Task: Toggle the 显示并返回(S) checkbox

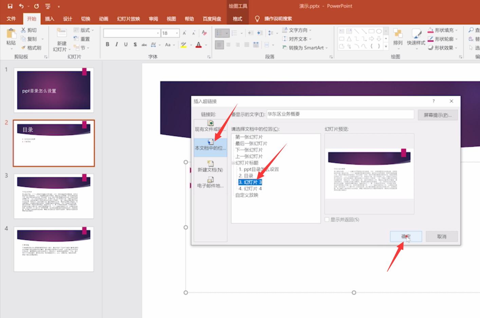Action: coord(327,219)
